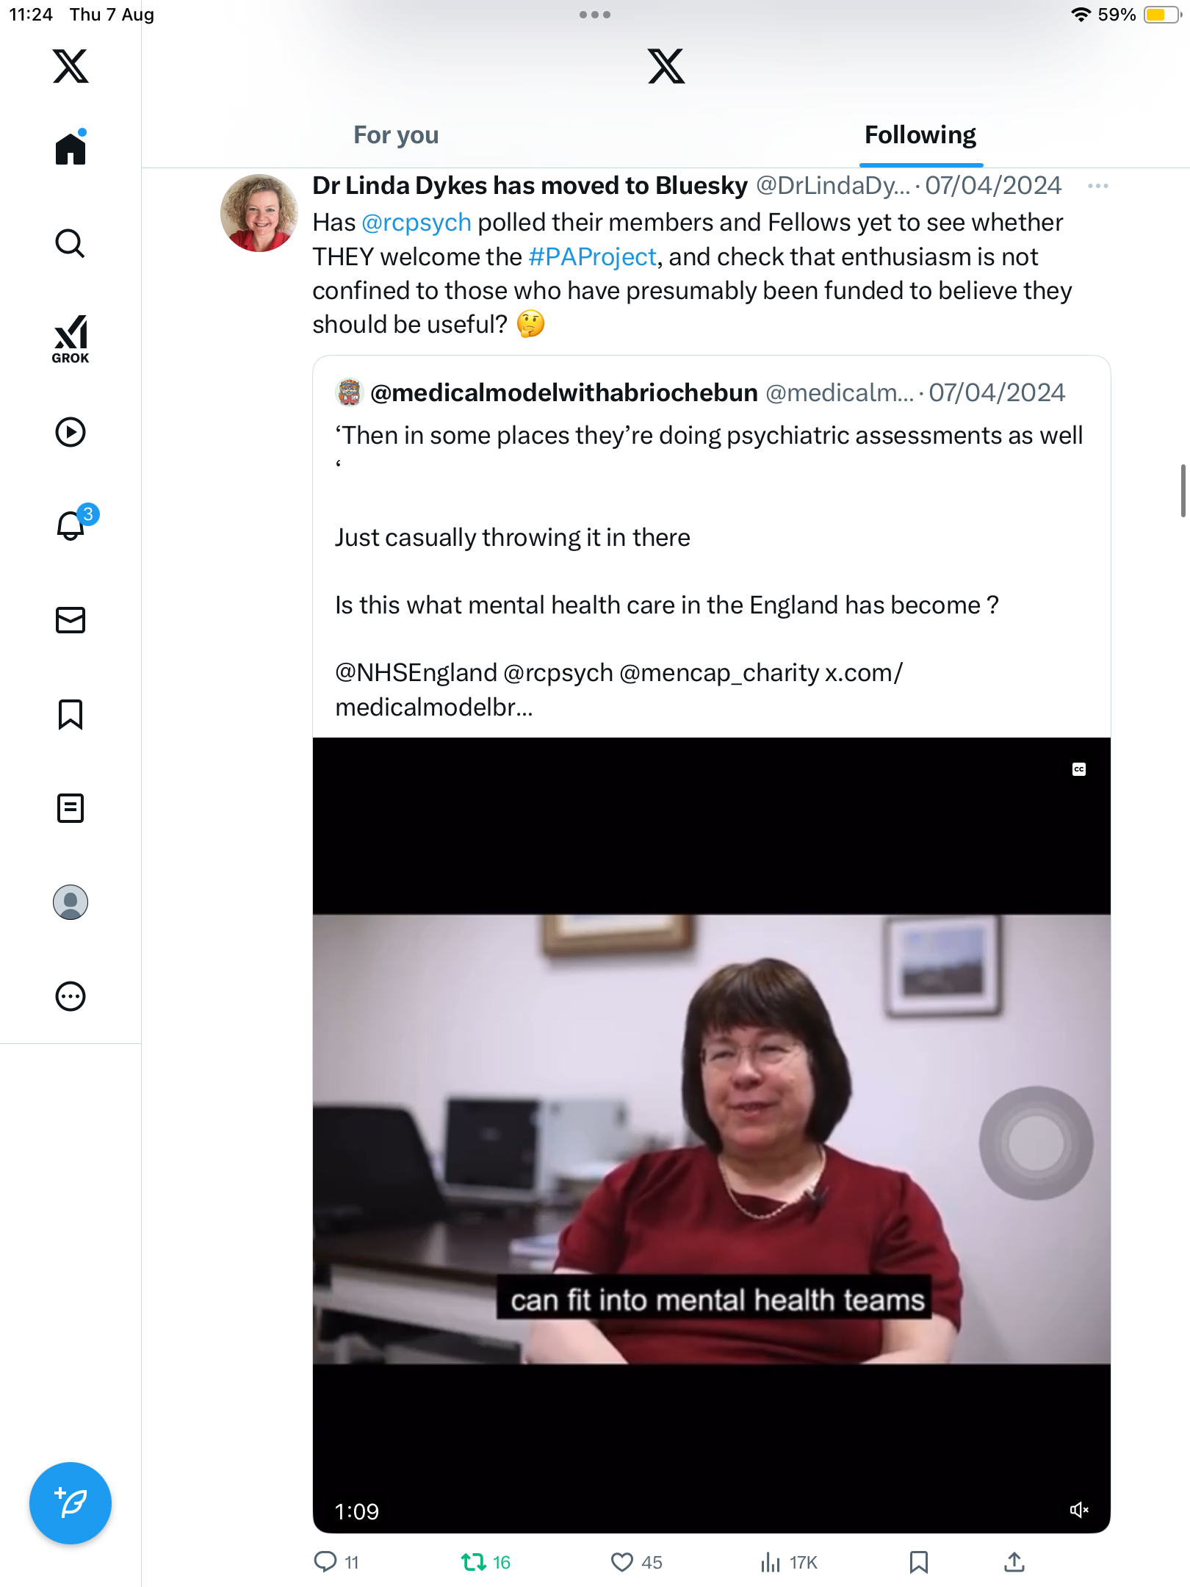This screenshot has height=1587, width=1190.
Task: Expand the More circle menu in sidebar
Action: pos(71,996)
